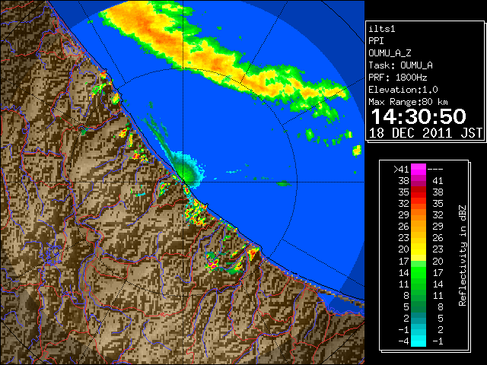Click the radar center where the dotted crosshair lines meet
This screenshot has height=365, width=487.
tap(183, 182)
